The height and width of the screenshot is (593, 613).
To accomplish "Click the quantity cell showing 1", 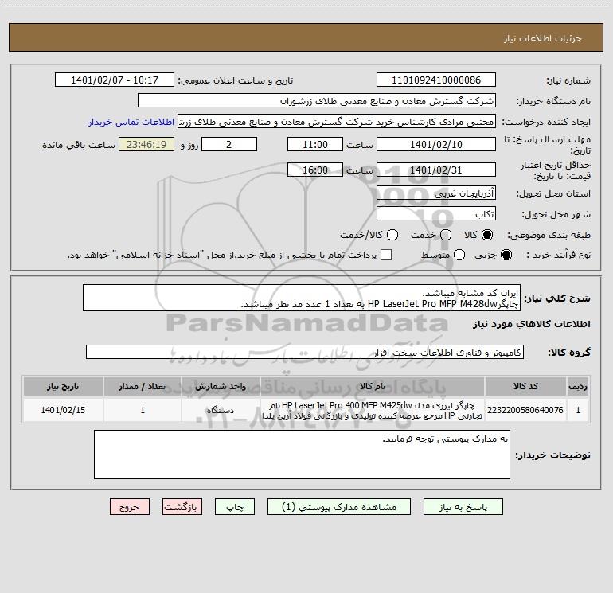I will 143,410.
